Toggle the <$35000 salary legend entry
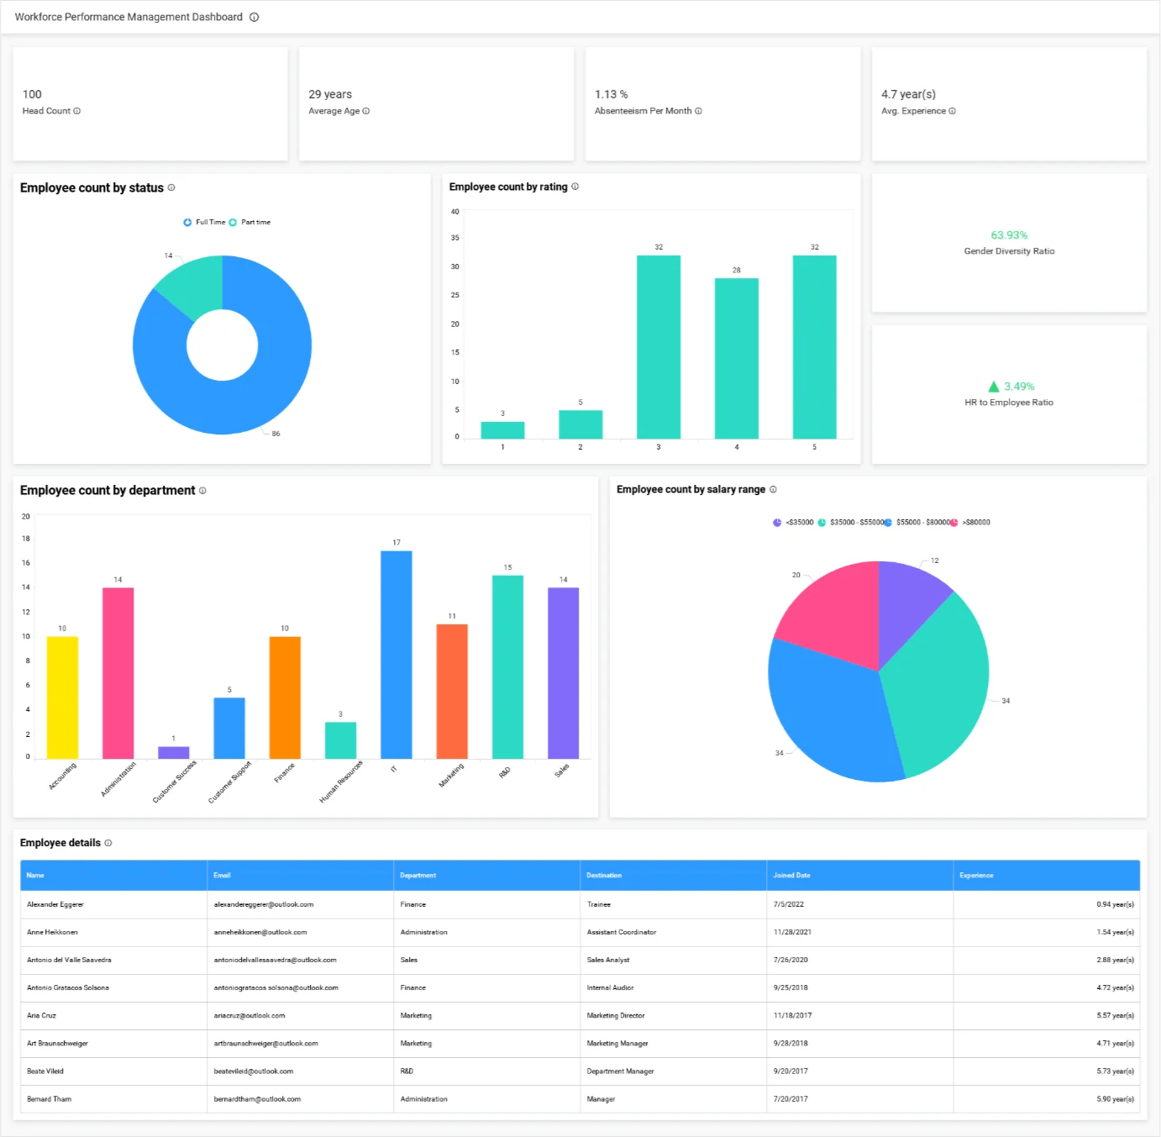 point(793,523)
